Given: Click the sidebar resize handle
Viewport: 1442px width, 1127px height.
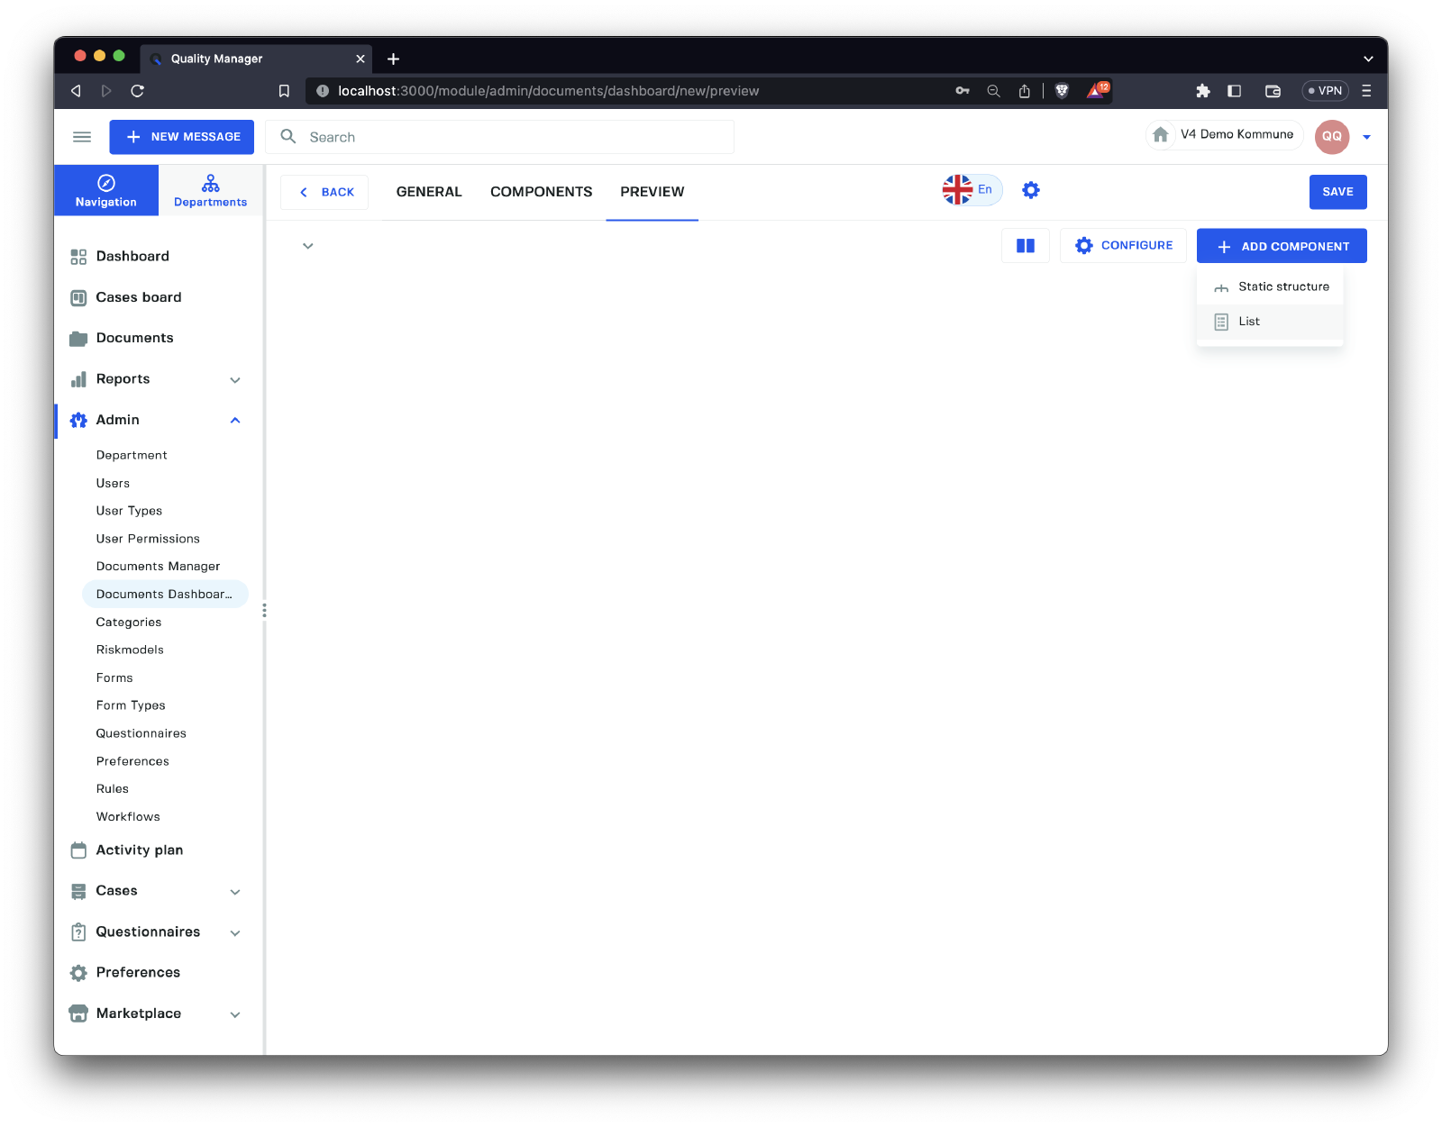Looking at the screenshot, I should [264, 611].
